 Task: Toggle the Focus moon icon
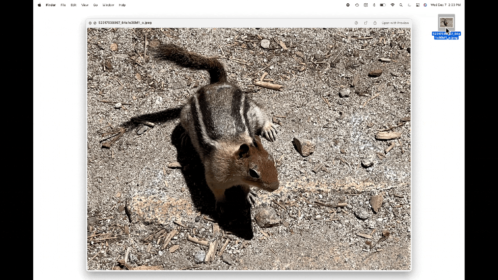(409, 5)
